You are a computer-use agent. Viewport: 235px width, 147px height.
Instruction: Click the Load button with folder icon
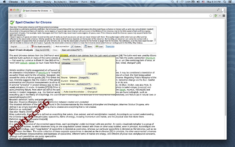99,47
